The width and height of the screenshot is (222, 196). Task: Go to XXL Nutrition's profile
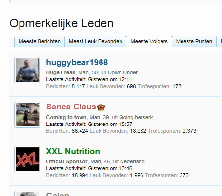click(73, 151)
